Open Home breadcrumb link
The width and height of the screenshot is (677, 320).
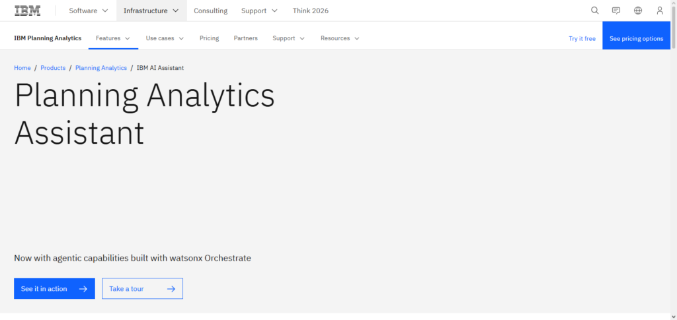22,68
